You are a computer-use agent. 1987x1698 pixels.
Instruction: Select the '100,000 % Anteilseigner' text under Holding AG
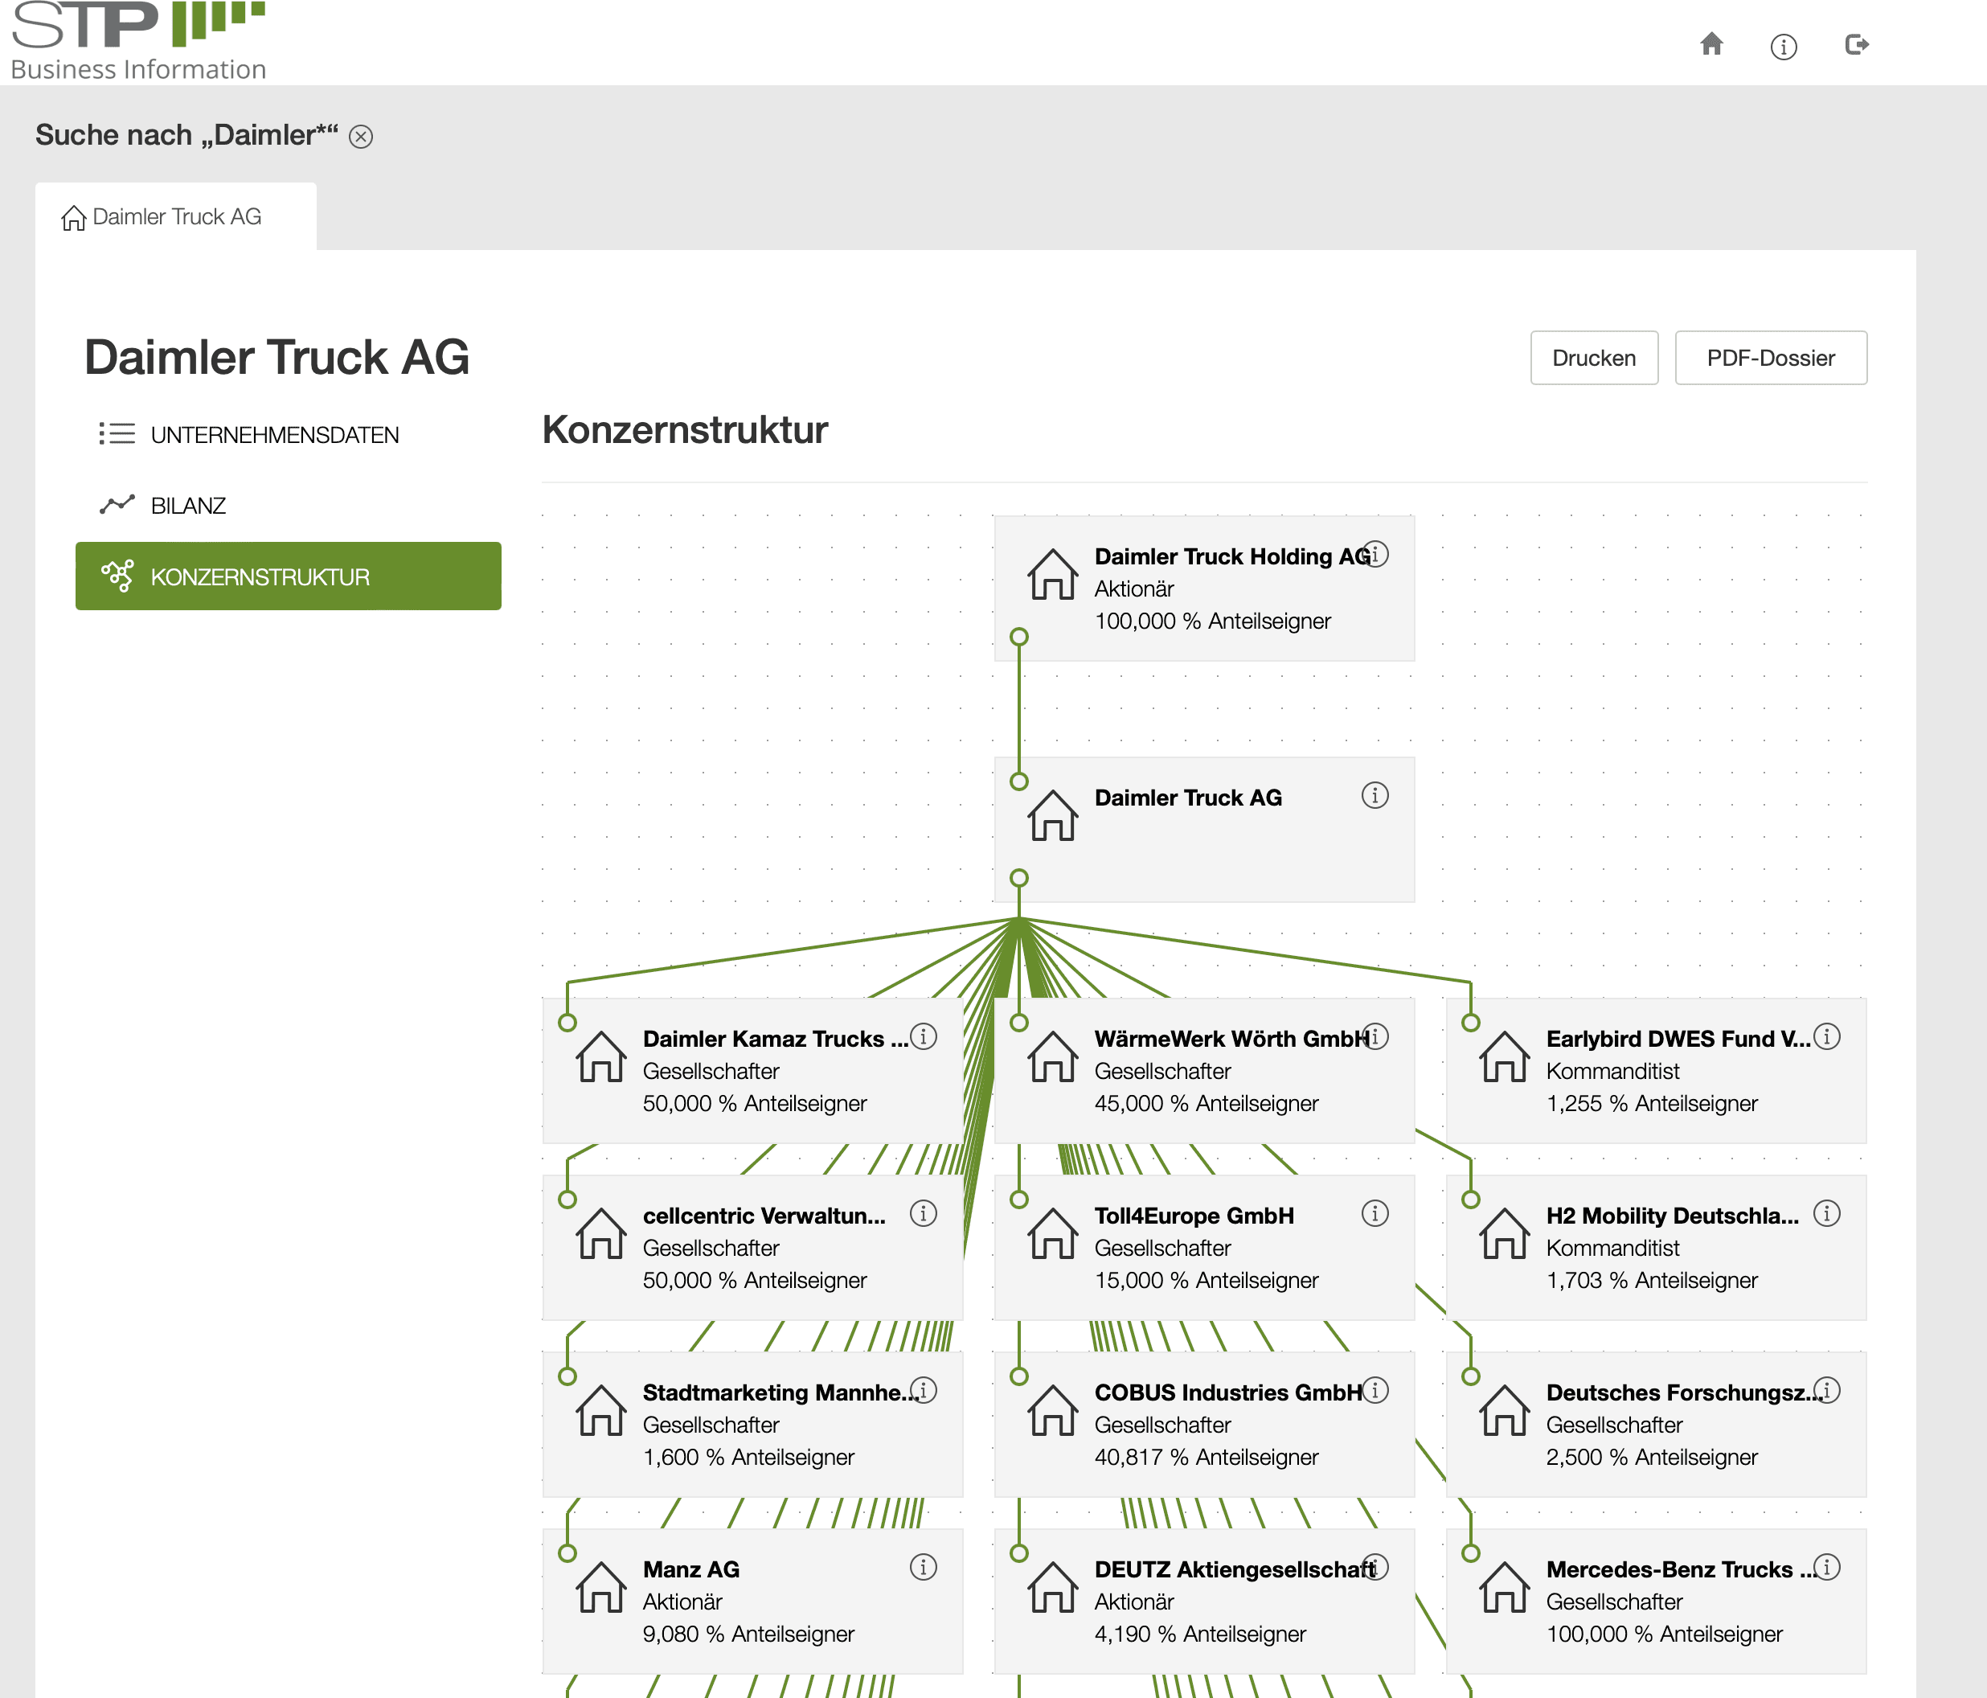coord(1212,621)
